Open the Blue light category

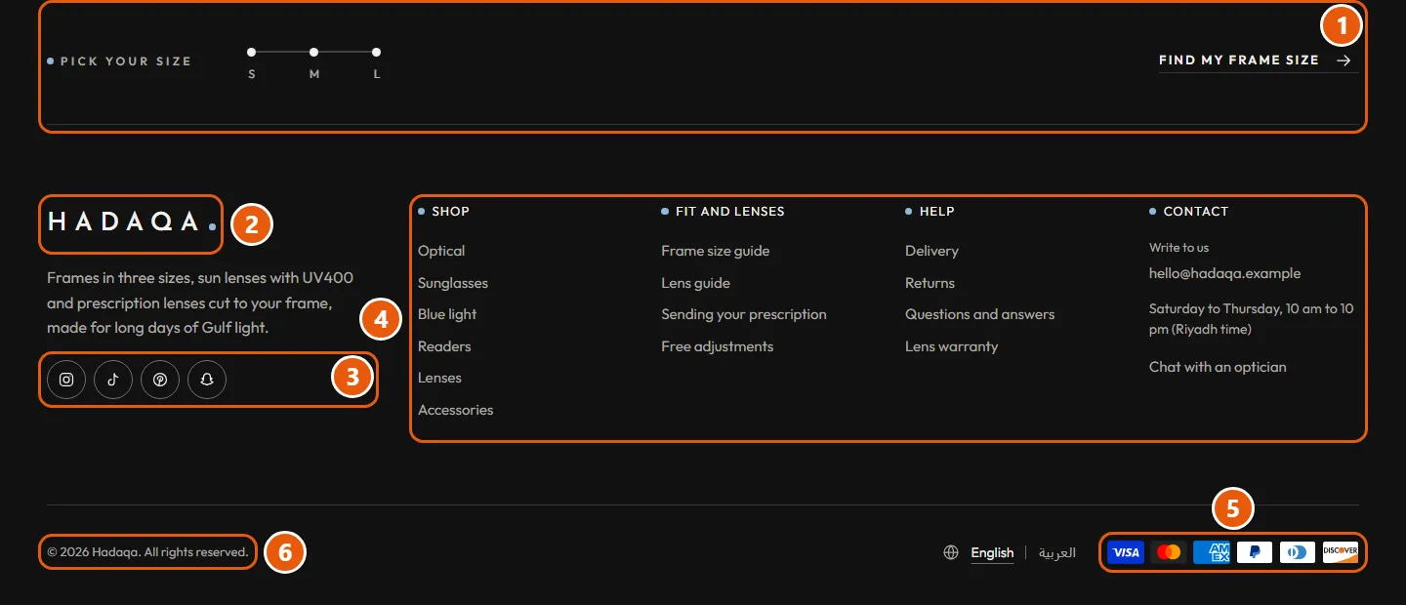pos(447,314)
